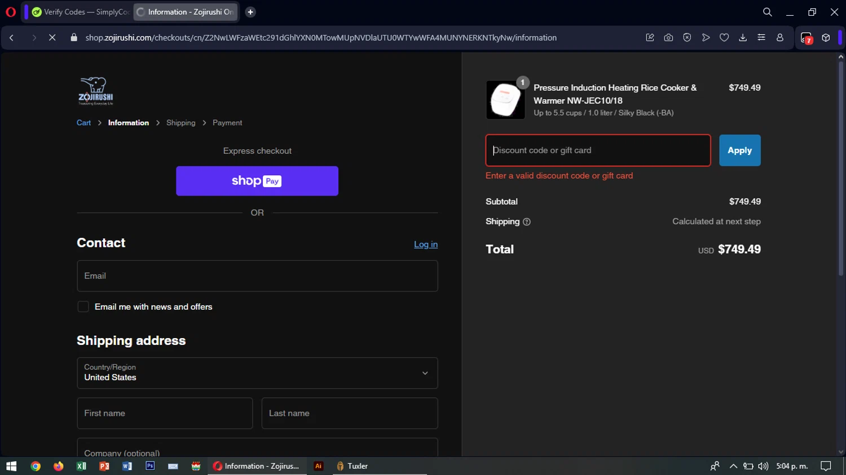Apply the discount code
Image resolution: width=846 pixels, height=475 pixels.
[739, 150]
